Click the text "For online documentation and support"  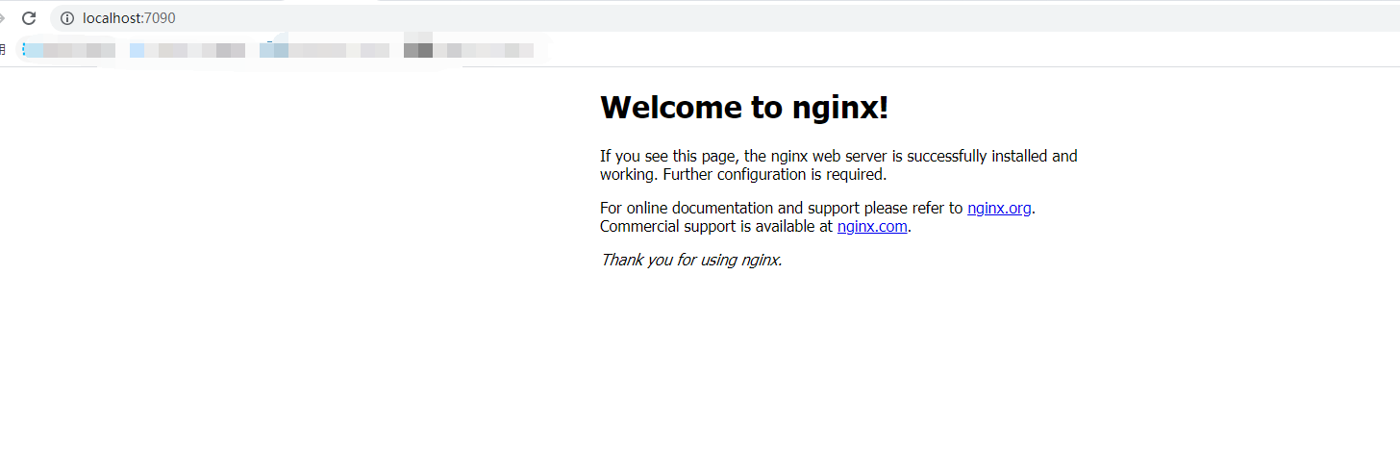(730, 208)
